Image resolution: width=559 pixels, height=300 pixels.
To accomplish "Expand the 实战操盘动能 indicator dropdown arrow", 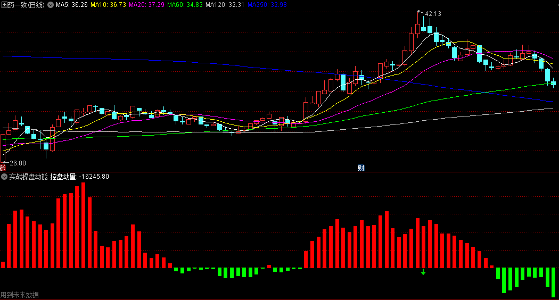I will pyautogui.click(x=4, y=177).
